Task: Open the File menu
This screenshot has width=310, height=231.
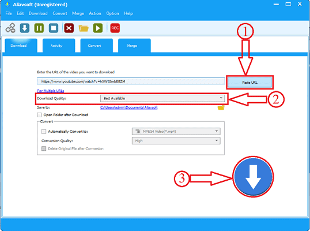Action: tap(9, 13)
